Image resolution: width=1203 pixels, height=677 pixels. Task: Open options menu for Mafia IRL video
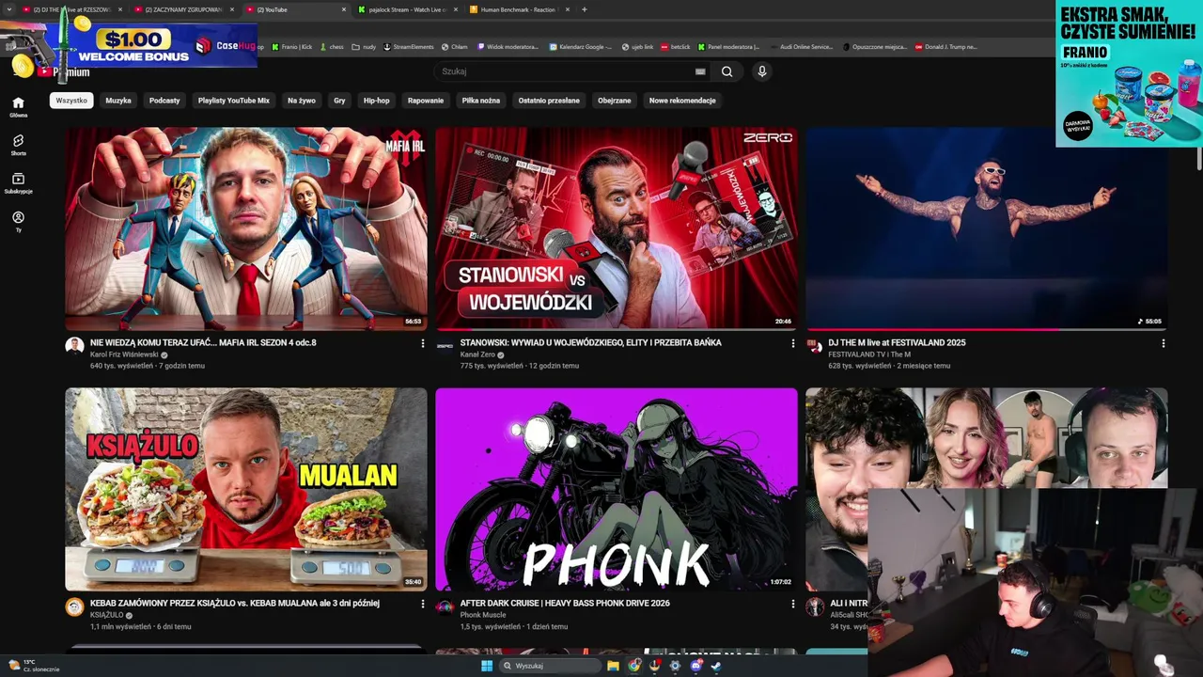[422, 343]
